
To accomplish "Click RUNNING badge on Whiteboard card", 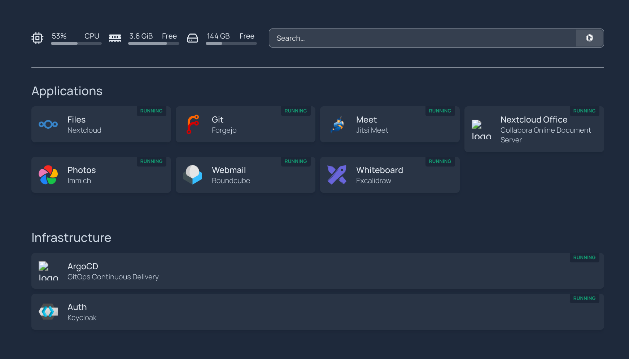I will click(440, 161).
